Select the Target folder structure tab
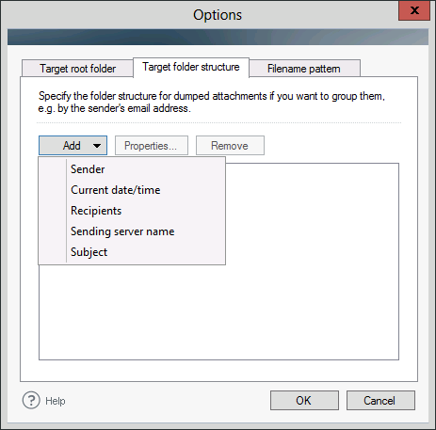This screenshot has height=430, width=436. (191, 67)
